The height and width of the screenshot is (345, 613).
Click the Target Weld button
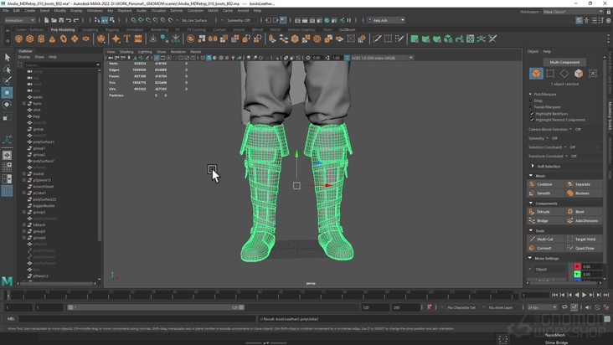click(584, 239)
